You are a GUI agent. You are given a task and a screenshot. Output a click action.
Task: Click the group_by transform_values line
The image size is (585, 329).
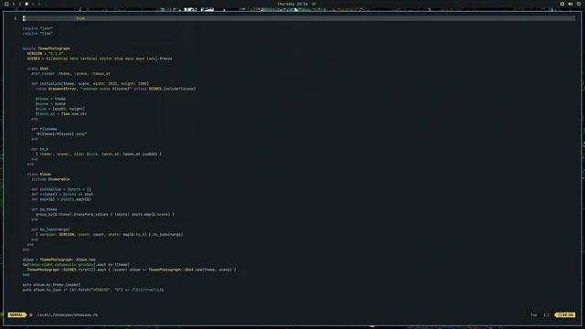click(105, 215)
